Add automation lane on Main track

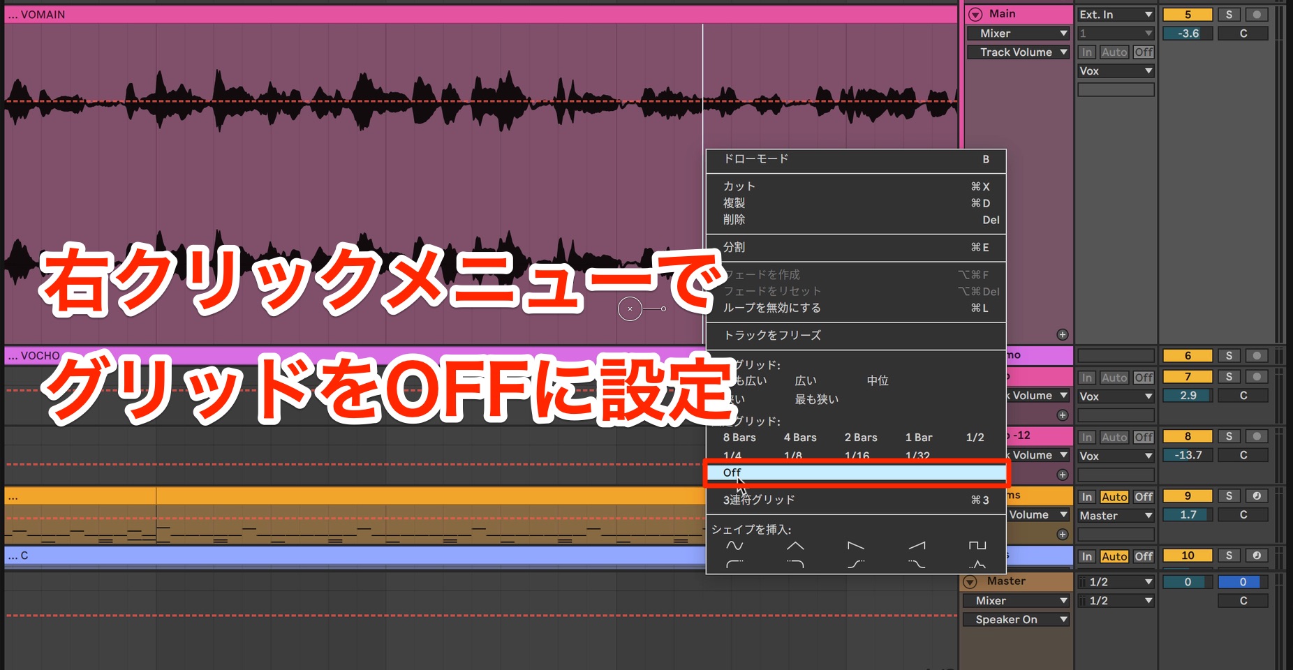[x=1063, y=335]
